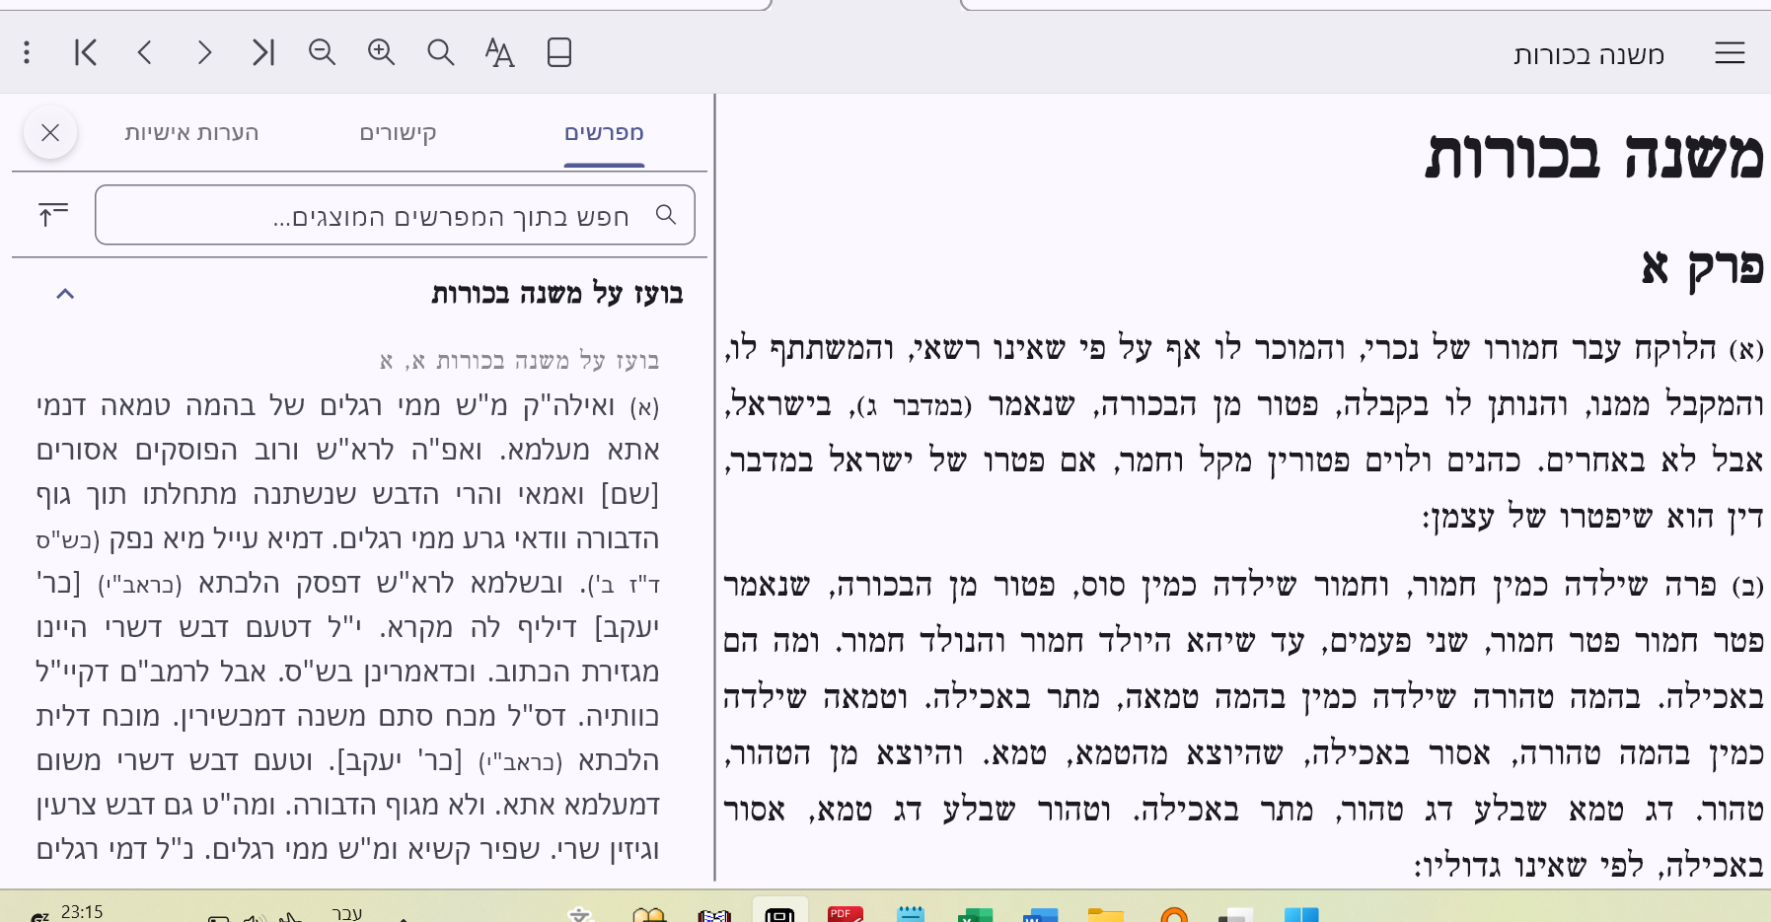Open the PDF app in the taskbar
Image resolution: width=1771 pixels, height=922 pixels.
(x=846, y=913)
